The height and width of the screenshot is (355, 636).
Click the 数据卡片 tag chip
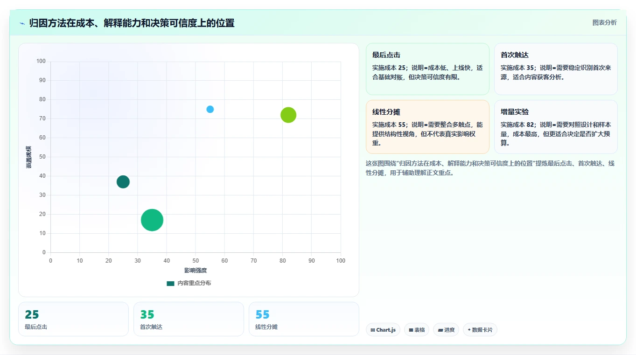point(480,330)
